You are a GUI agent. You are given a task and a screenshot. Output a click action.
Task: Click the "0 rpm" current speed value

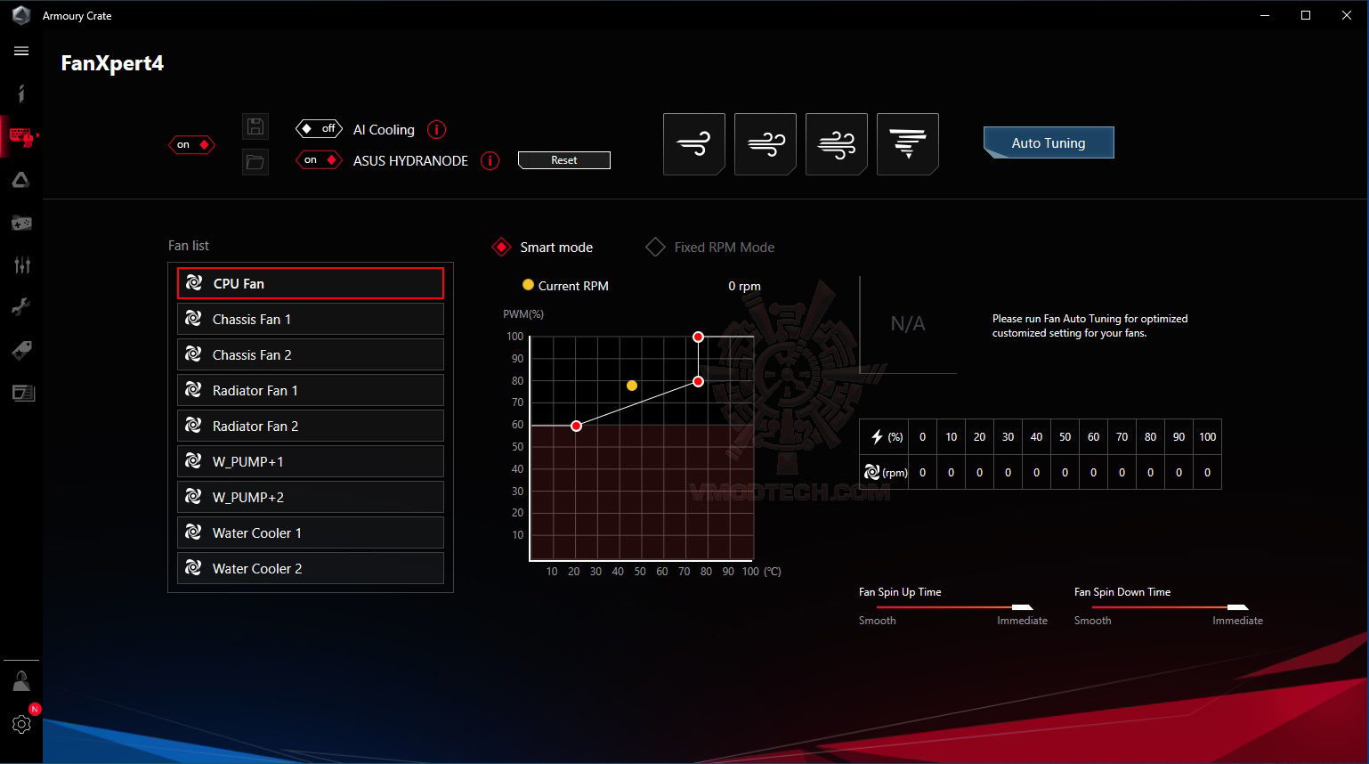click(744, 286)
